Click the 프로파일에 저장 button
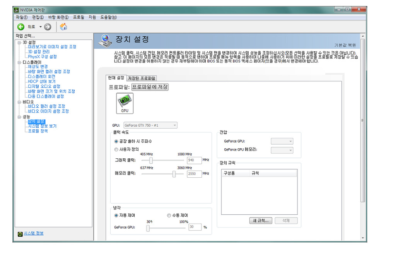Image resolution: width=396 pixels, height=253 pixels. point(150,87)
